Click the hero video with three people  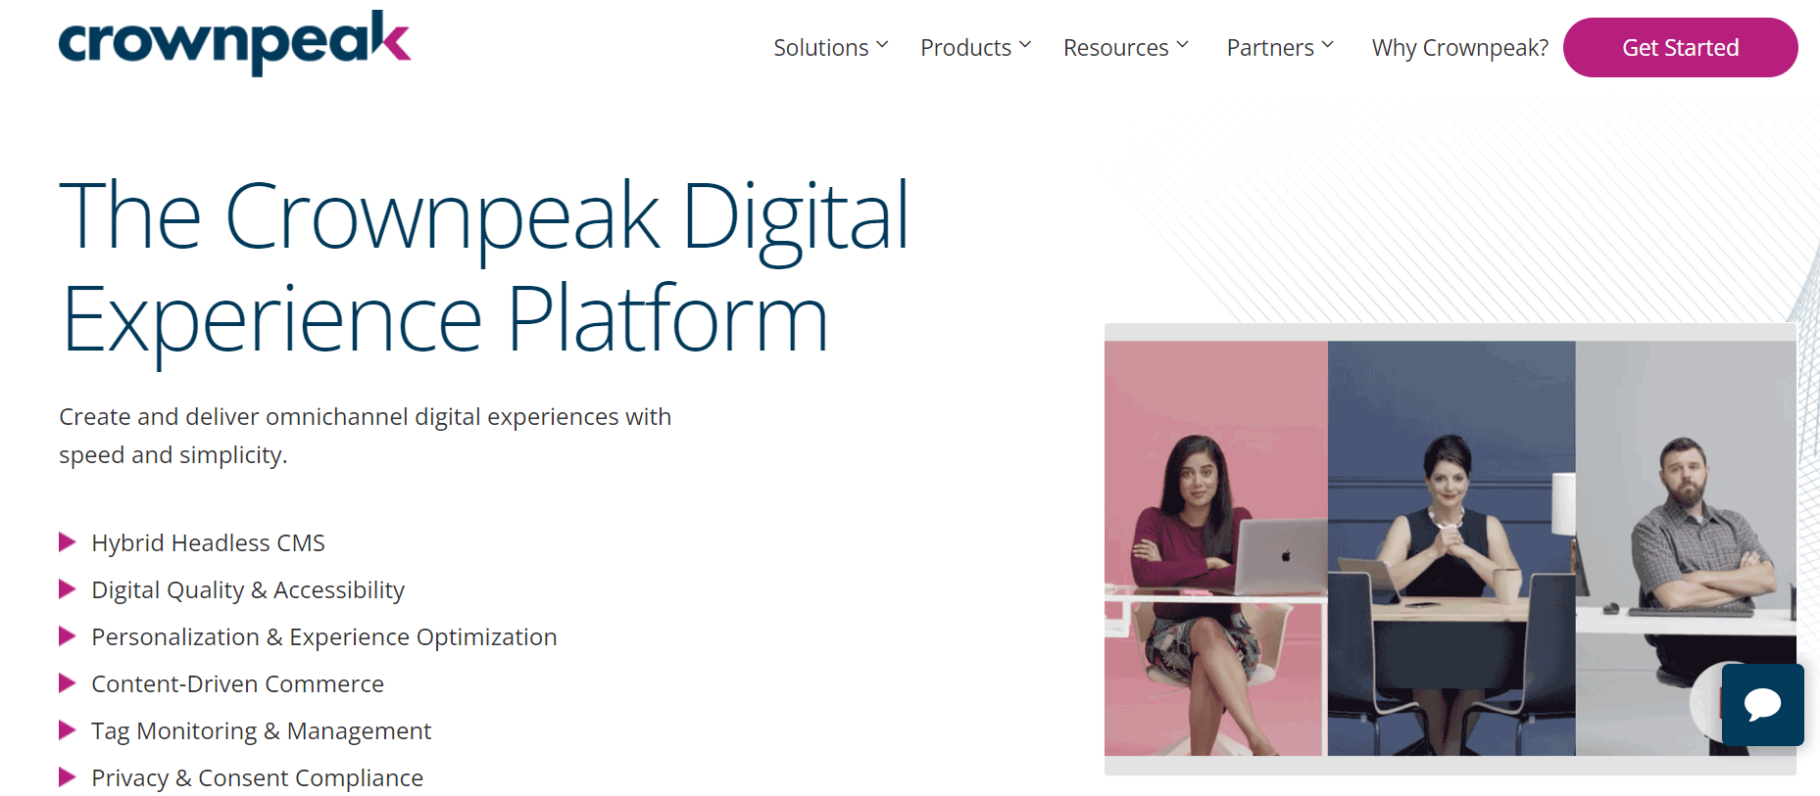(1451, 548)
